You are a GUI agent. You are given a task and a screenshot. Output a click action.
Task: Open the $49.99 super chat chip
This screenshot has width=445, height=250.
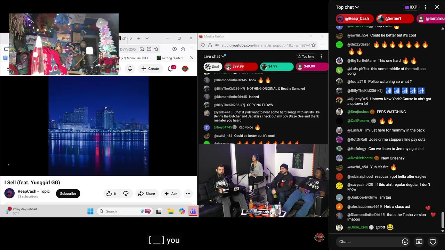(x=312, y=67)
